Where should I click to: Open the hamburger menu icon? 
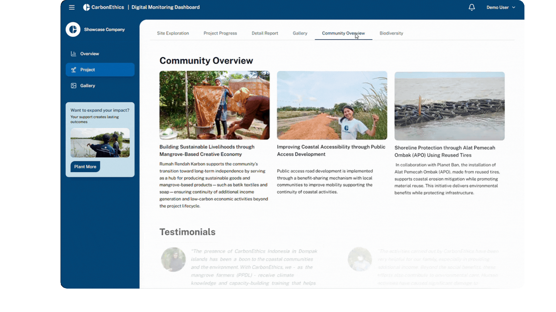point(72,7)
